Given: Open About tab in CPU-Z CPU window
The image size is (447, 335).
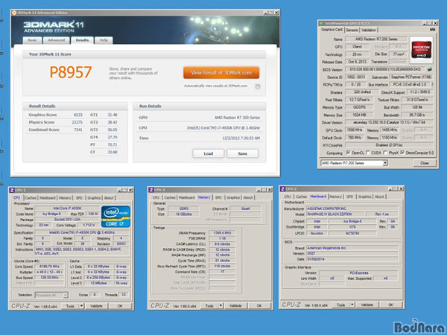Looking at the screenshot, I should pos(109,198).
